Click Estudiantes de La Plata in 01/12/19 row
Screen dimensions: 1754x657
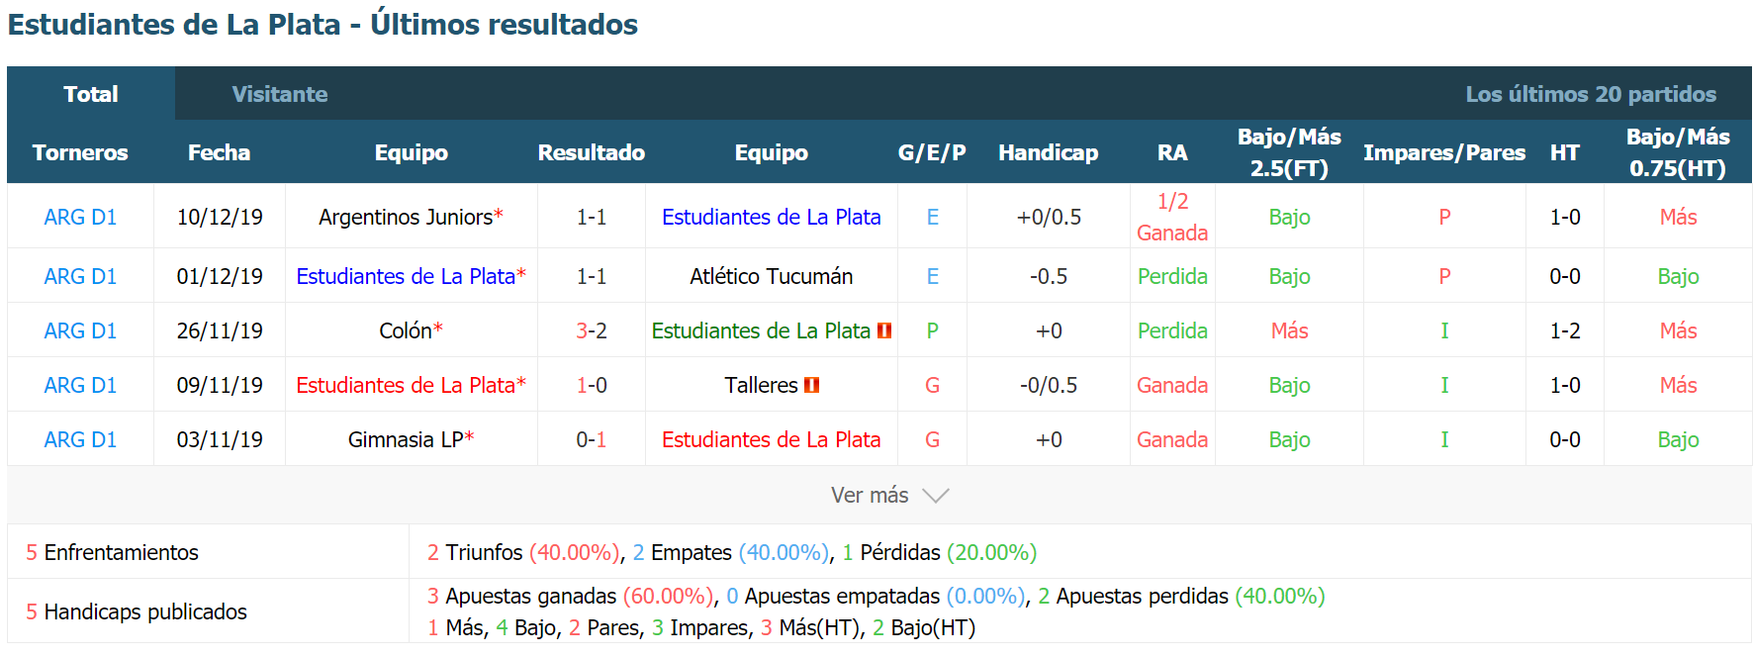tap(406, 276)
